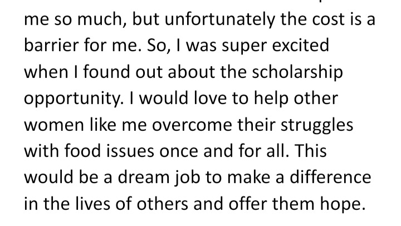Image resolution: width=401 pixels, height=226 pixels.
Task: Click the word "dream" in the text
Action: pyautogui.click(x=144, y=177)
